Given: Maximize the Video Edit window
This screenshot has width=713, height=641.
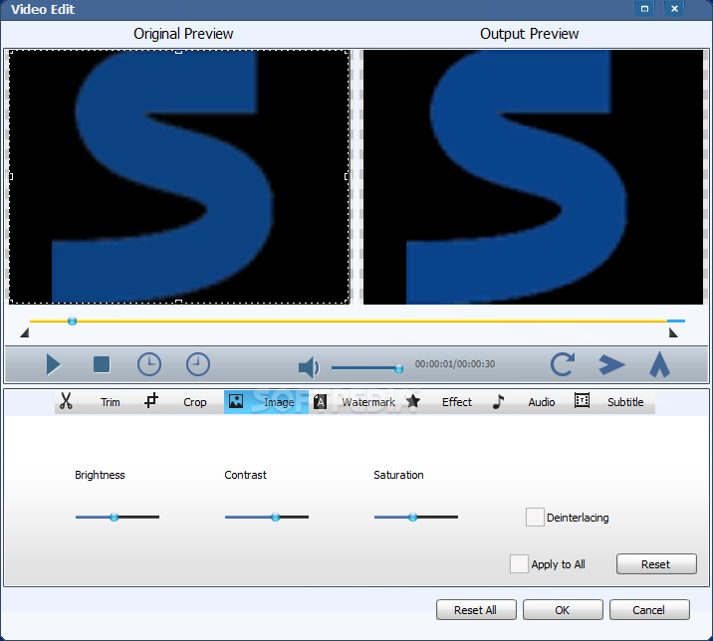Looking at the screenshot, I should (645, 9).
